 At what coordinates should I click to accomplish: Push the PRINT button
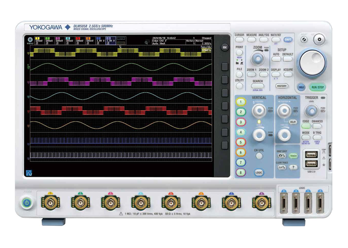(x=239, y=52)
